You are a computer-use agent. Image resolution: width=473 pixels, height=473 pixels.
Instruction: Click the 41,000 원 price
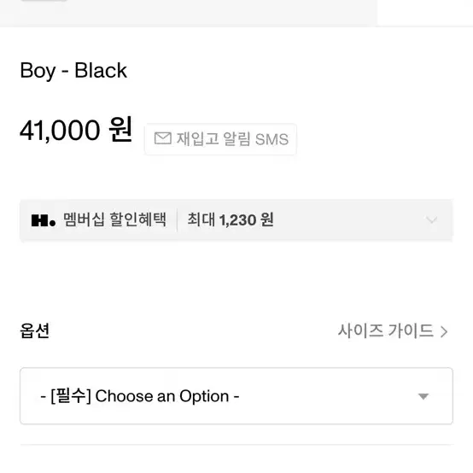coord(76,130)
